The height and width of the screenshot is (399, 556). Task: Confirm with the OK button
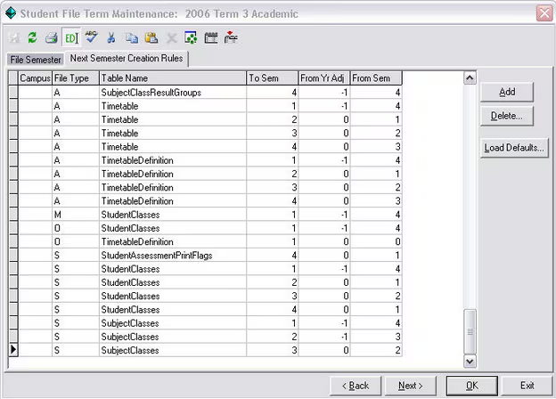(x=472, y=386)
